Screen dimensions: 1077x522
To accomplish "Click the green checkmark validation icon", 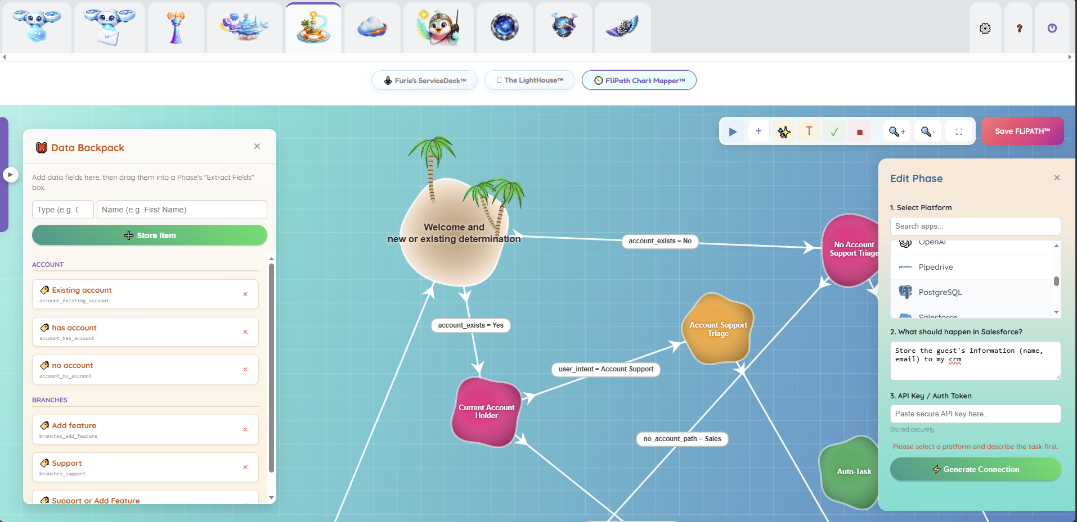I will click(834, 131).
